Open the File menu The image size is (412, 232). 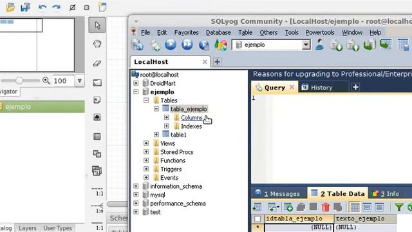(x=145, y=32)
